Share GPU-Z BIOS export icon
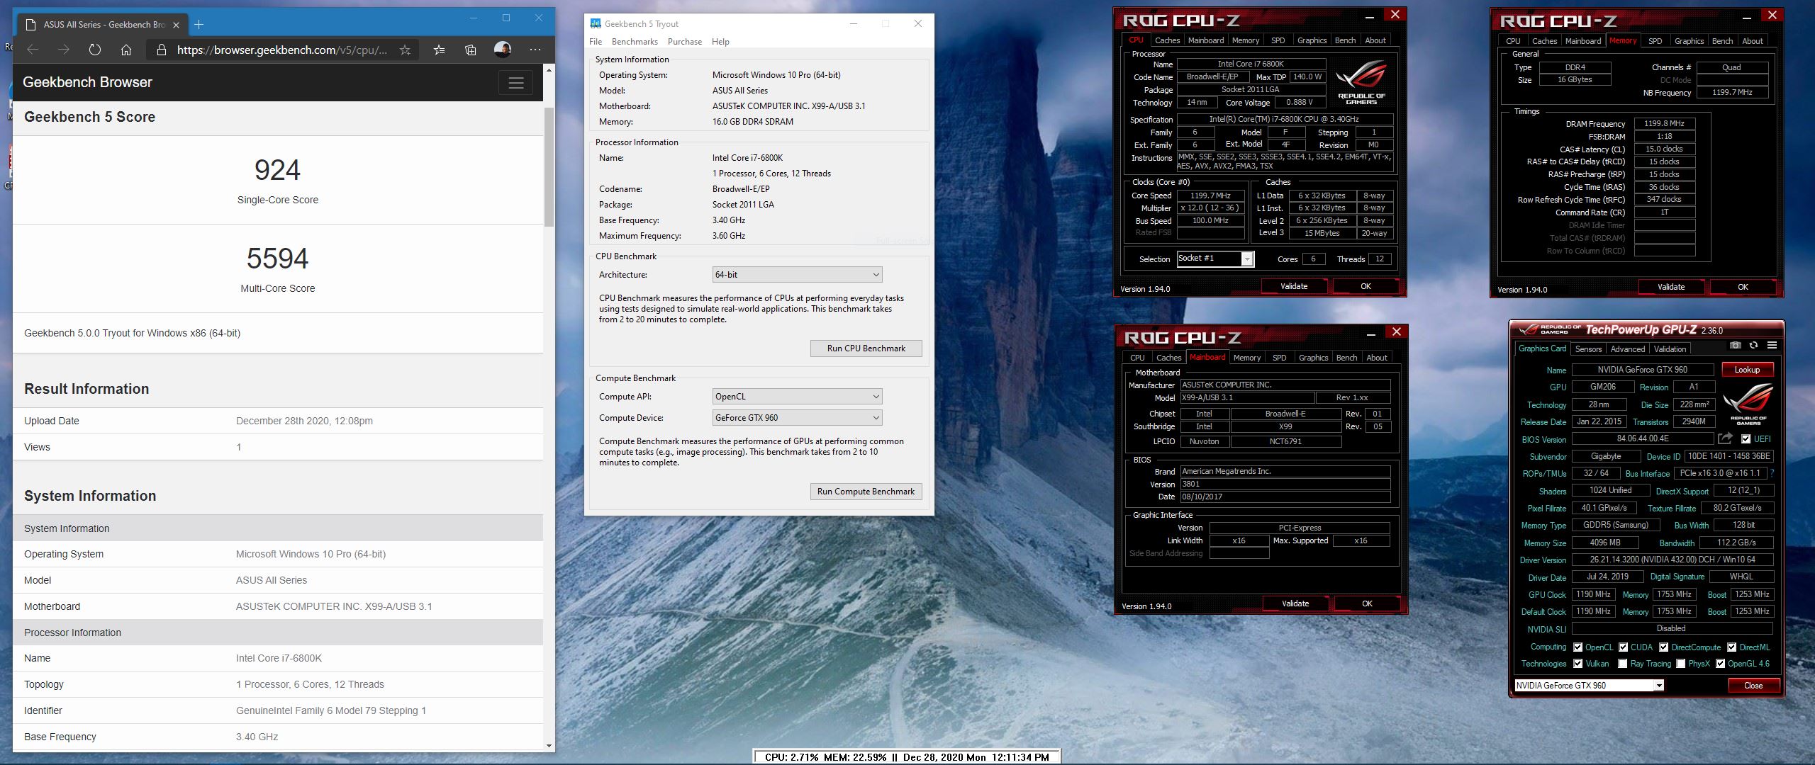This screenshot has height=765, width=1815. point(1726,438)
